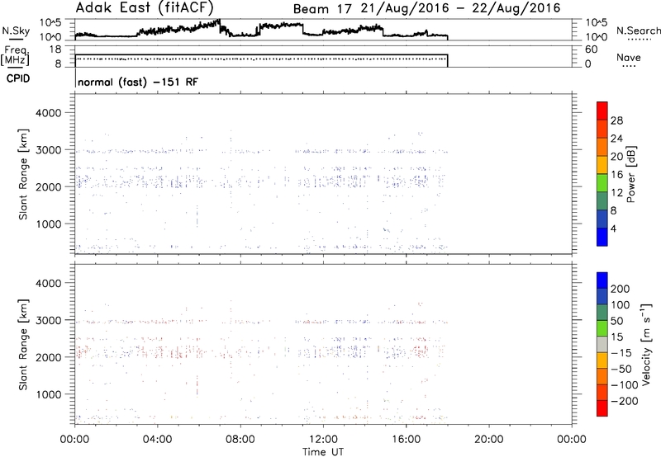
Task: Click 'Slant Range [km]' label of velocity panel
Action: pyautogui.click(x=24, y=344)
